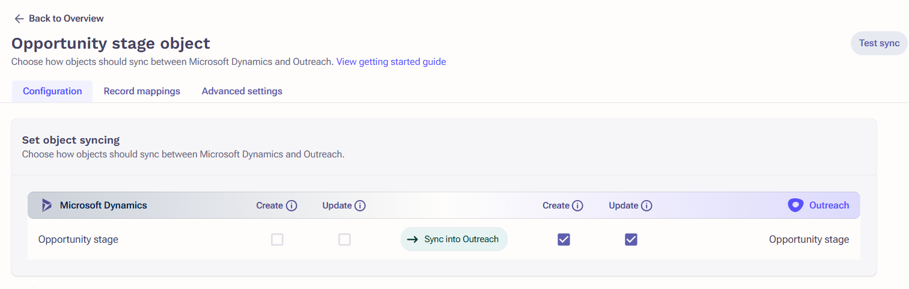The width and height of the screenshot is (909, 289).
Task: Click the Microsoft Dynamics logo icon
Action: (47, 205)
